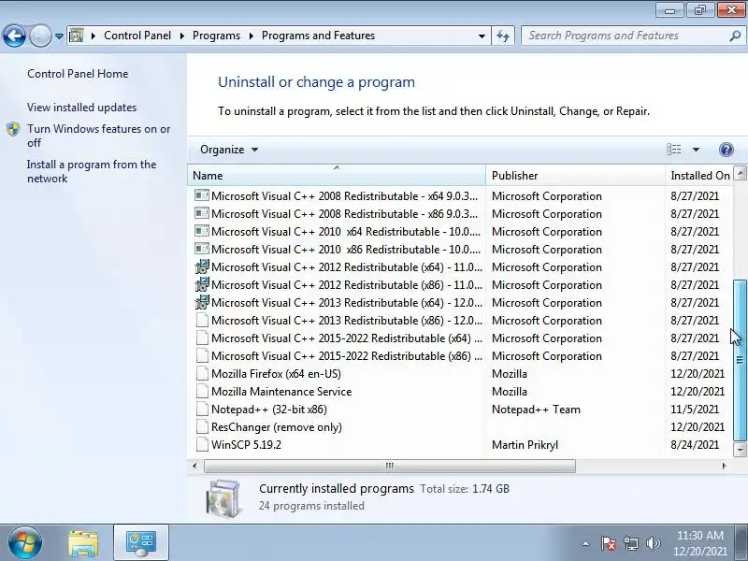Go back with the blue Back arrow
The image size is (748, 561).
(14, 36)
